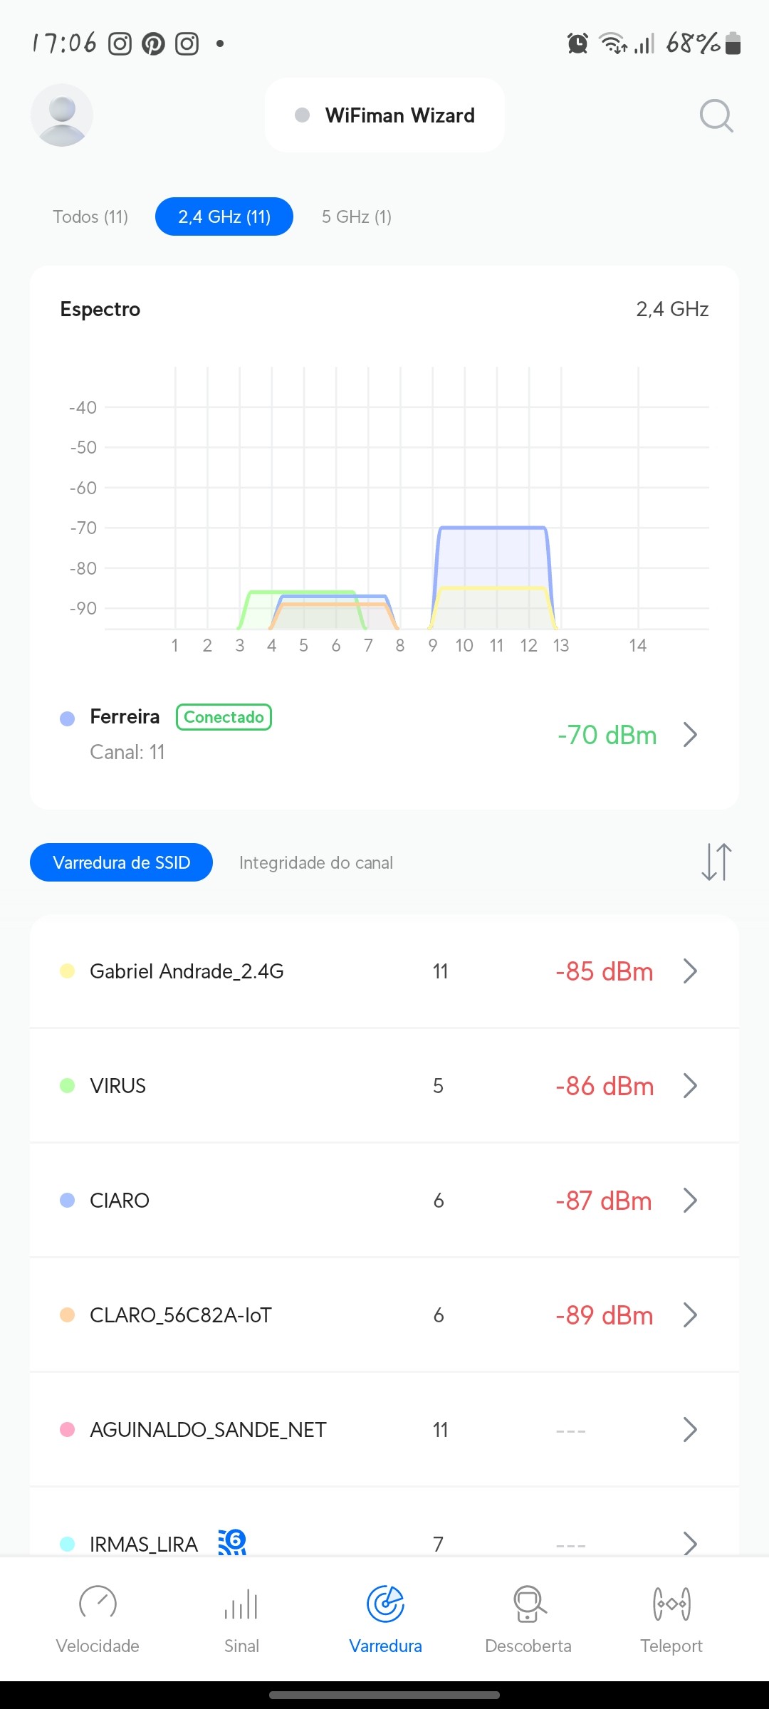
Task: Select the Varredura scan tab icon
Action: [385, 1604]
